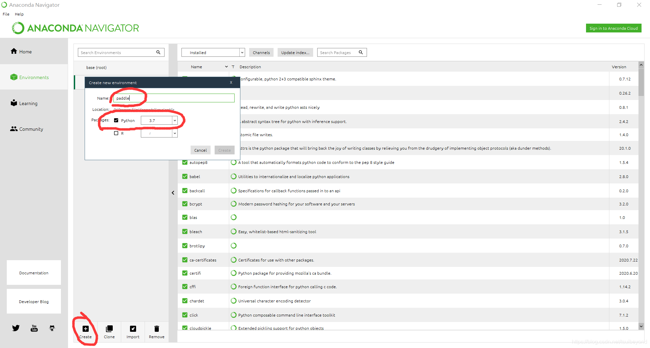
Task: Enable the R package checkbox
Action: pyautogui.click(x=116, y=133)
